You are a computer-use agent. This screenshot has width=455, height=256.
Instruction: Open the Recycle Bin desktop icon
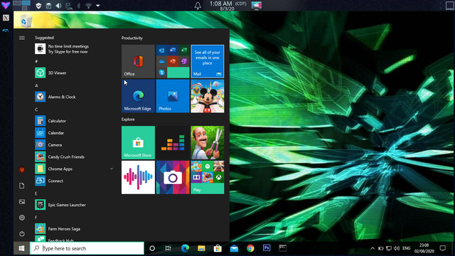click(26, 21)
